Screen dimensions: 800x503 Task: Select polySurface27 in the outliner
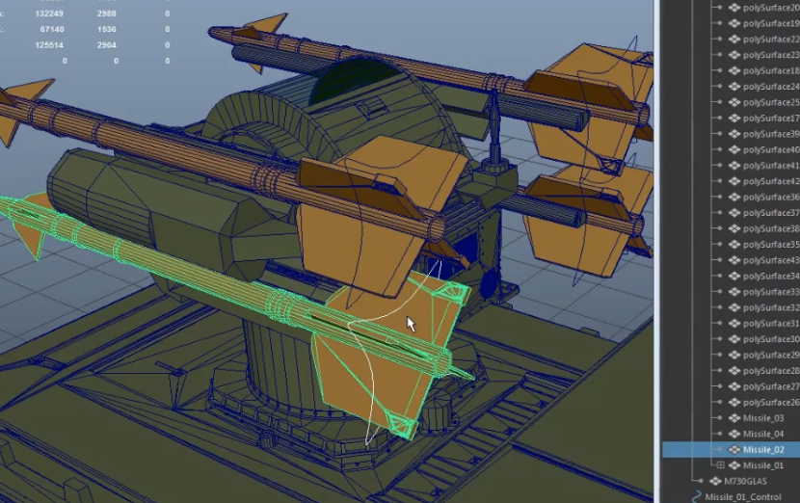click(771, 386)
